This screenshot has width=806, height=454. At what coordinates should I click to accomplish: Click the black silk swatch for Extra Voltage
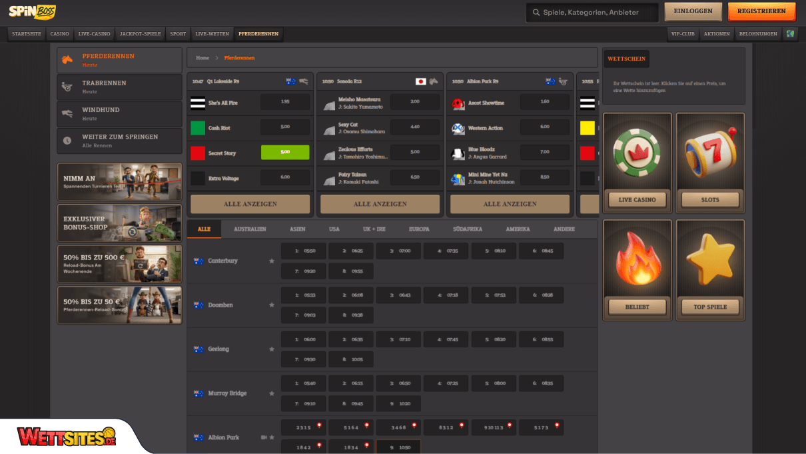(x=198, y=179)
